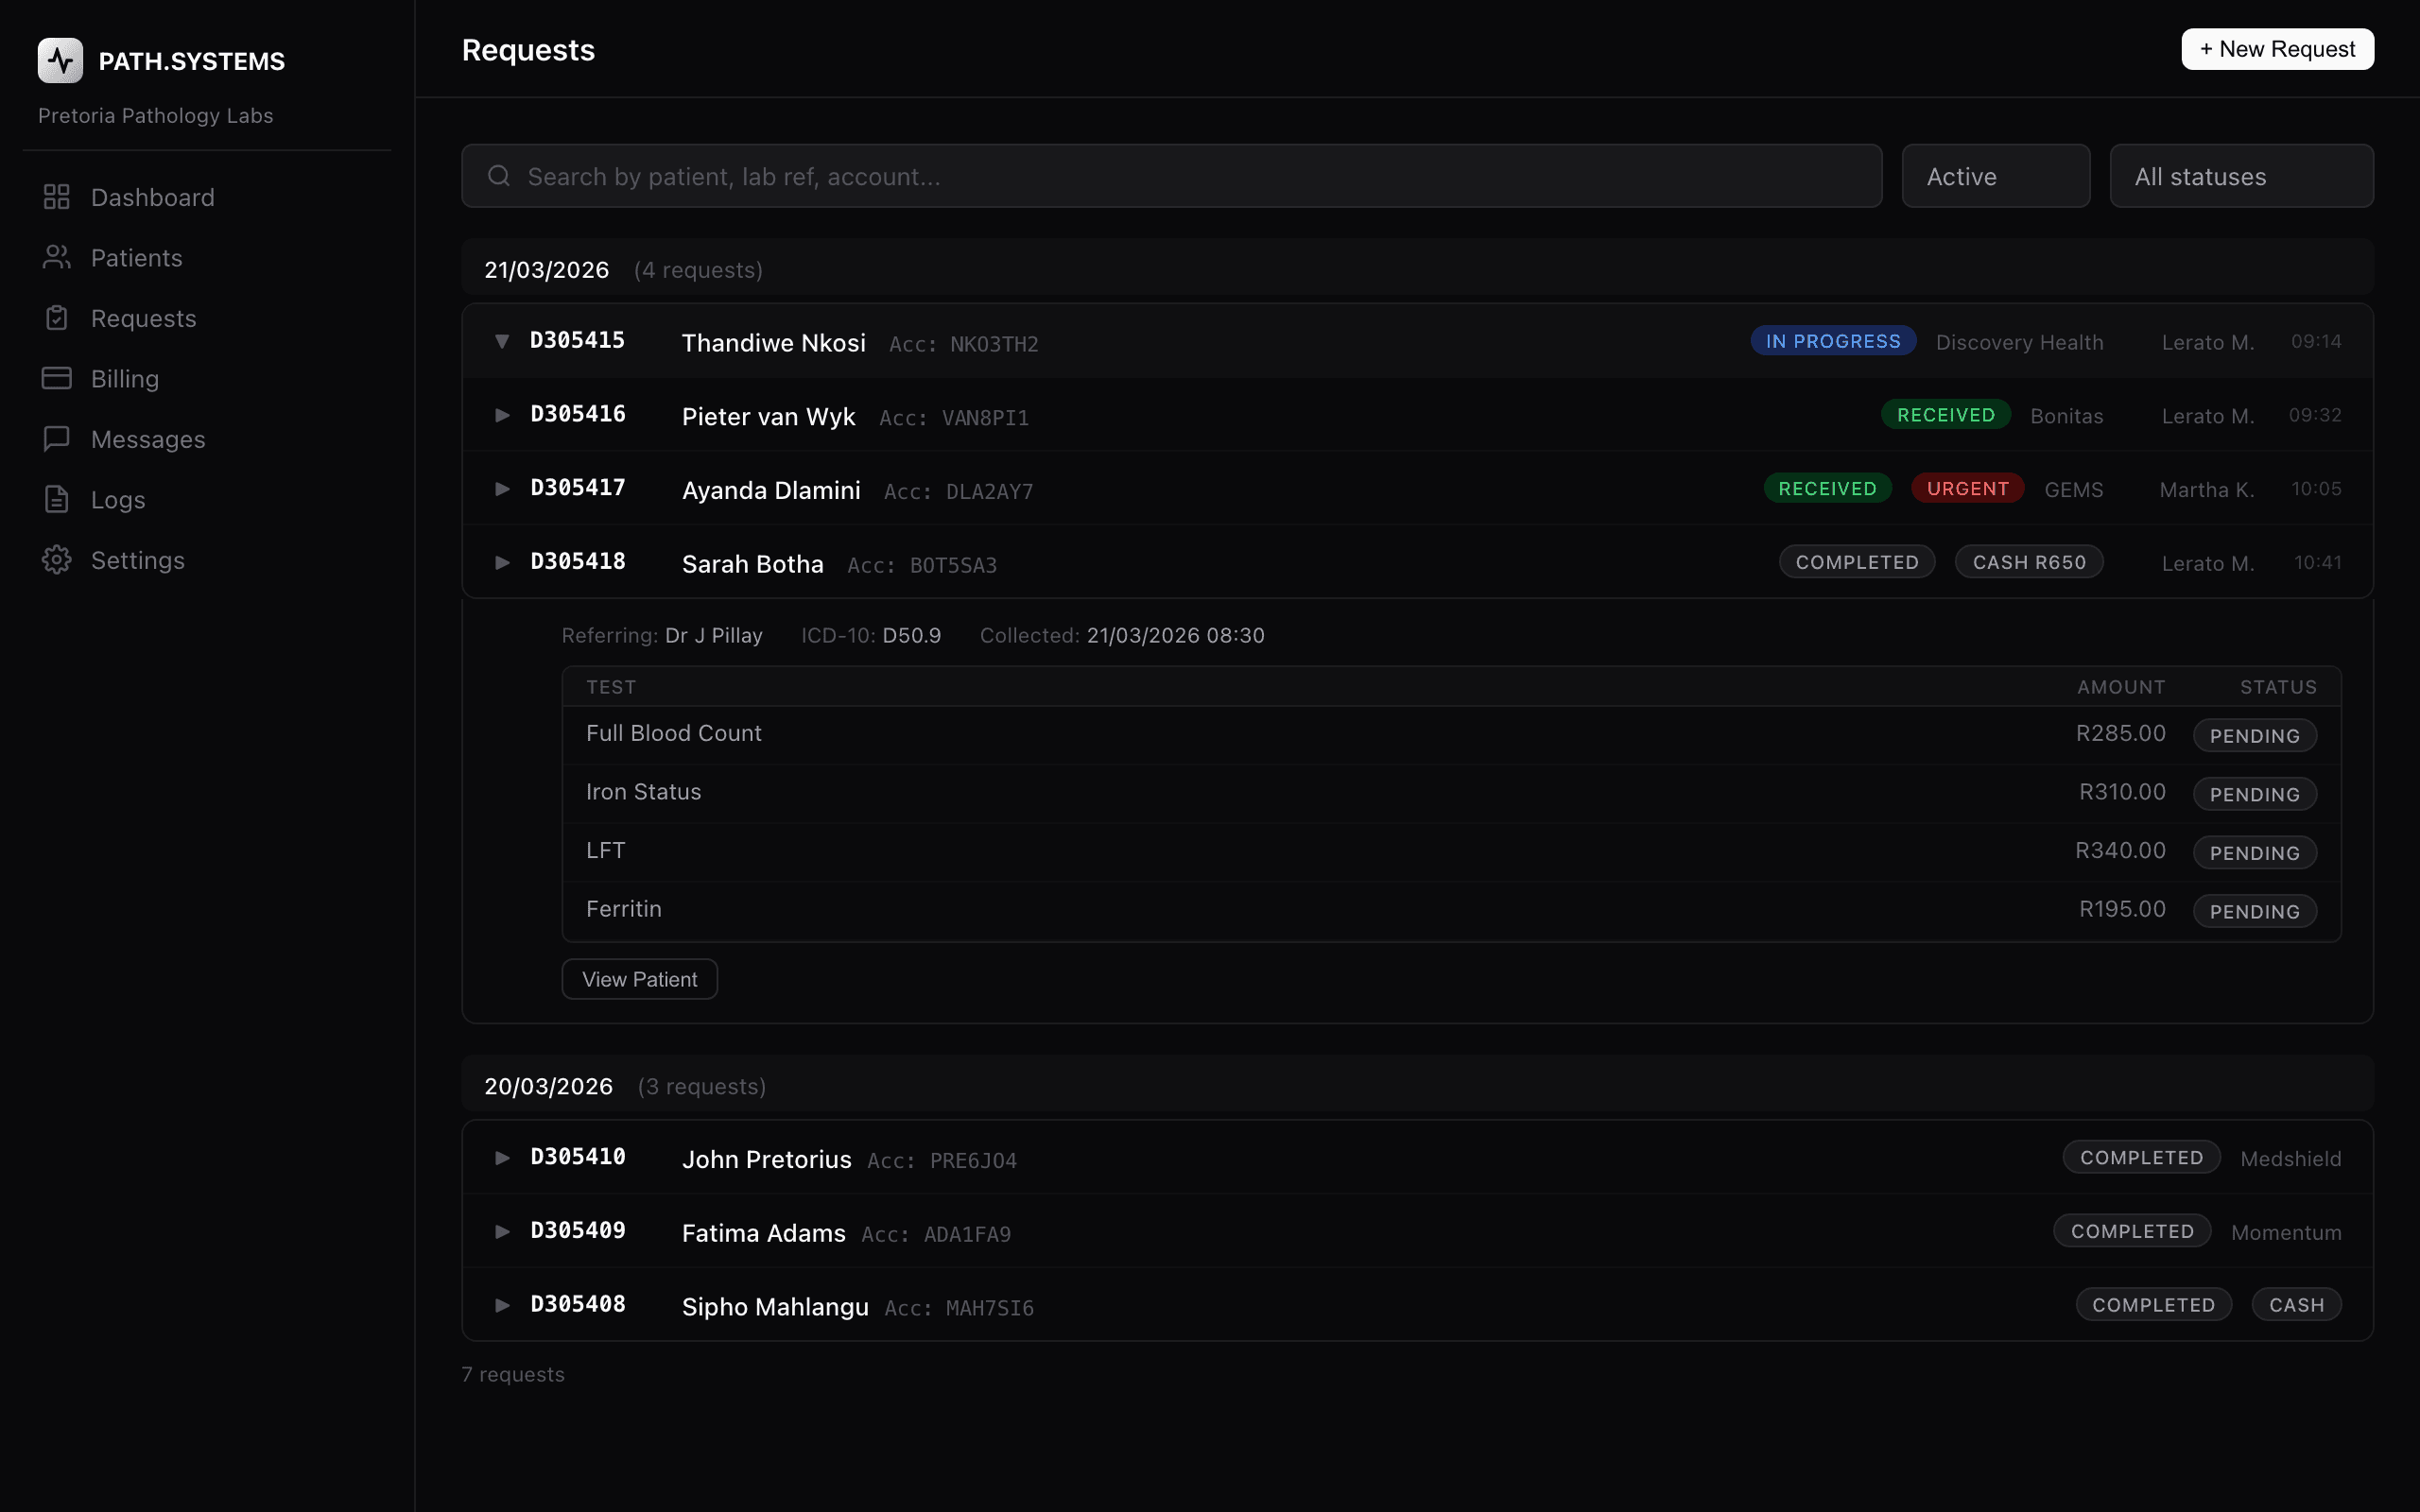
Task: Click the + New Request button
Action: 2277,48
